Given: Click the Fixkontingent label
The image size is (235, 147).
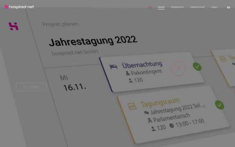Looking at the screenshot, I should click(146, 72).
